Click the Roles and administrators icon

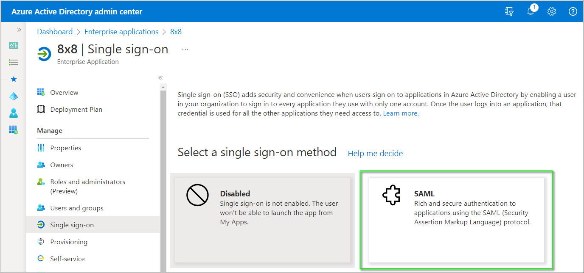tap(41, 182)
